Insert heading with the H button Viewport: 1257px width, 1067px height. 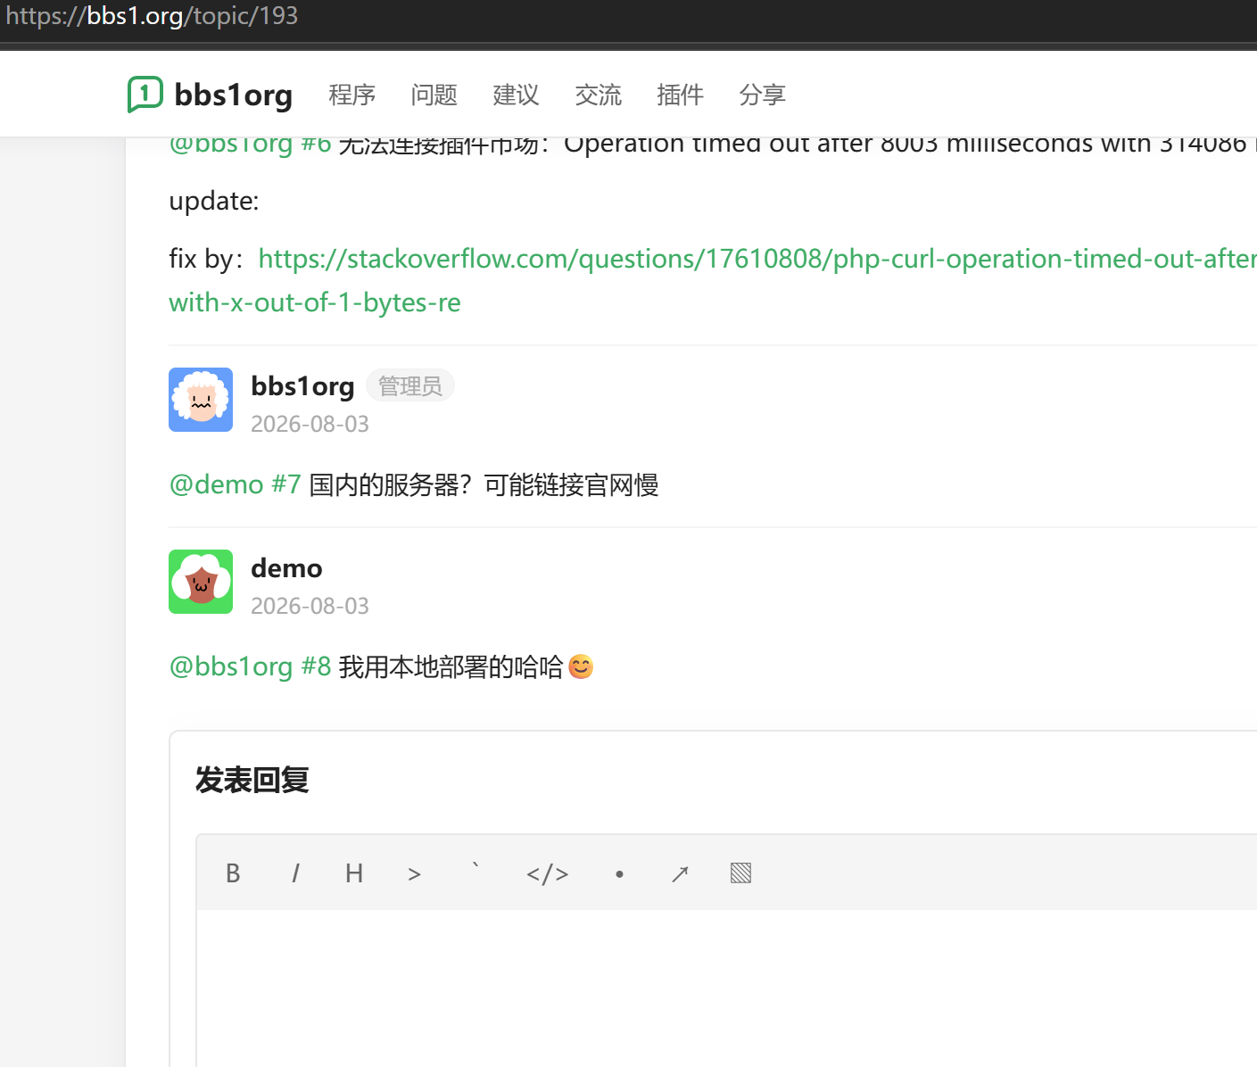[x=354, y=873]
